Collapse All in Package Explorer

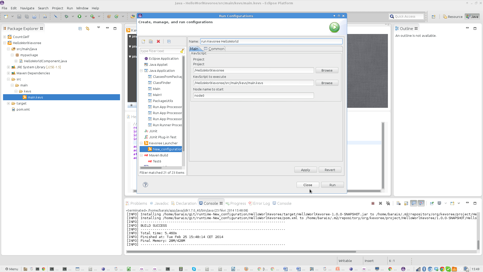pyautogui.click(x=80, y=28)
